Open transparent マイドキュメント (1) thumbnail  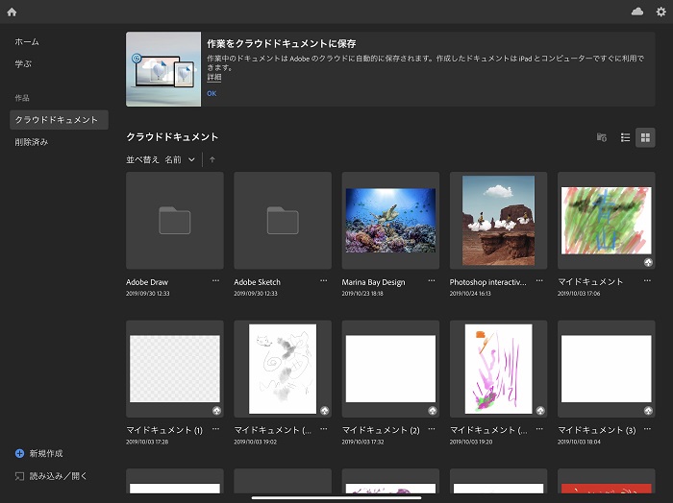[x=175, y=369]
